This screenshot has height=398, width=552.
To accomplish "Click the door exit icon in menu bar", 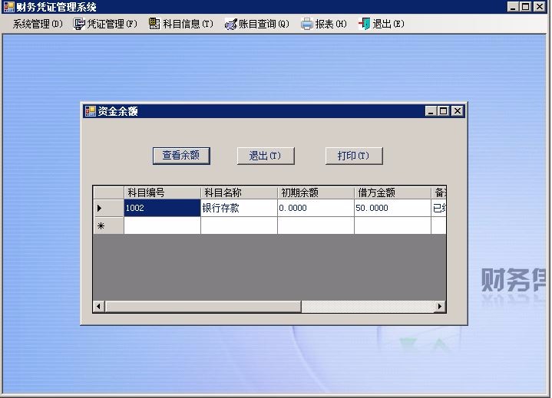I will pyautogui.click(x=365, y=24).
